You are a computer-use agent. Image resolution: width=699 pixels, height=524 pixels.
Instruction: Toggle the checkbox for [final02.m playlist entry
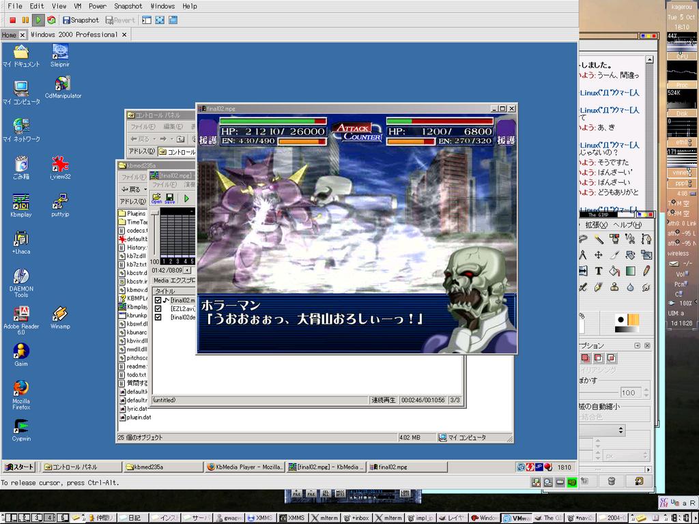158,300
